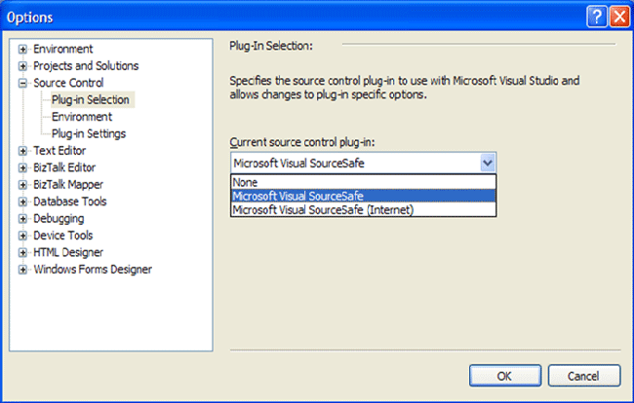The width and height of the screenshot is (634, 403).
Task: Click the OK button
Action: (505, 376)
